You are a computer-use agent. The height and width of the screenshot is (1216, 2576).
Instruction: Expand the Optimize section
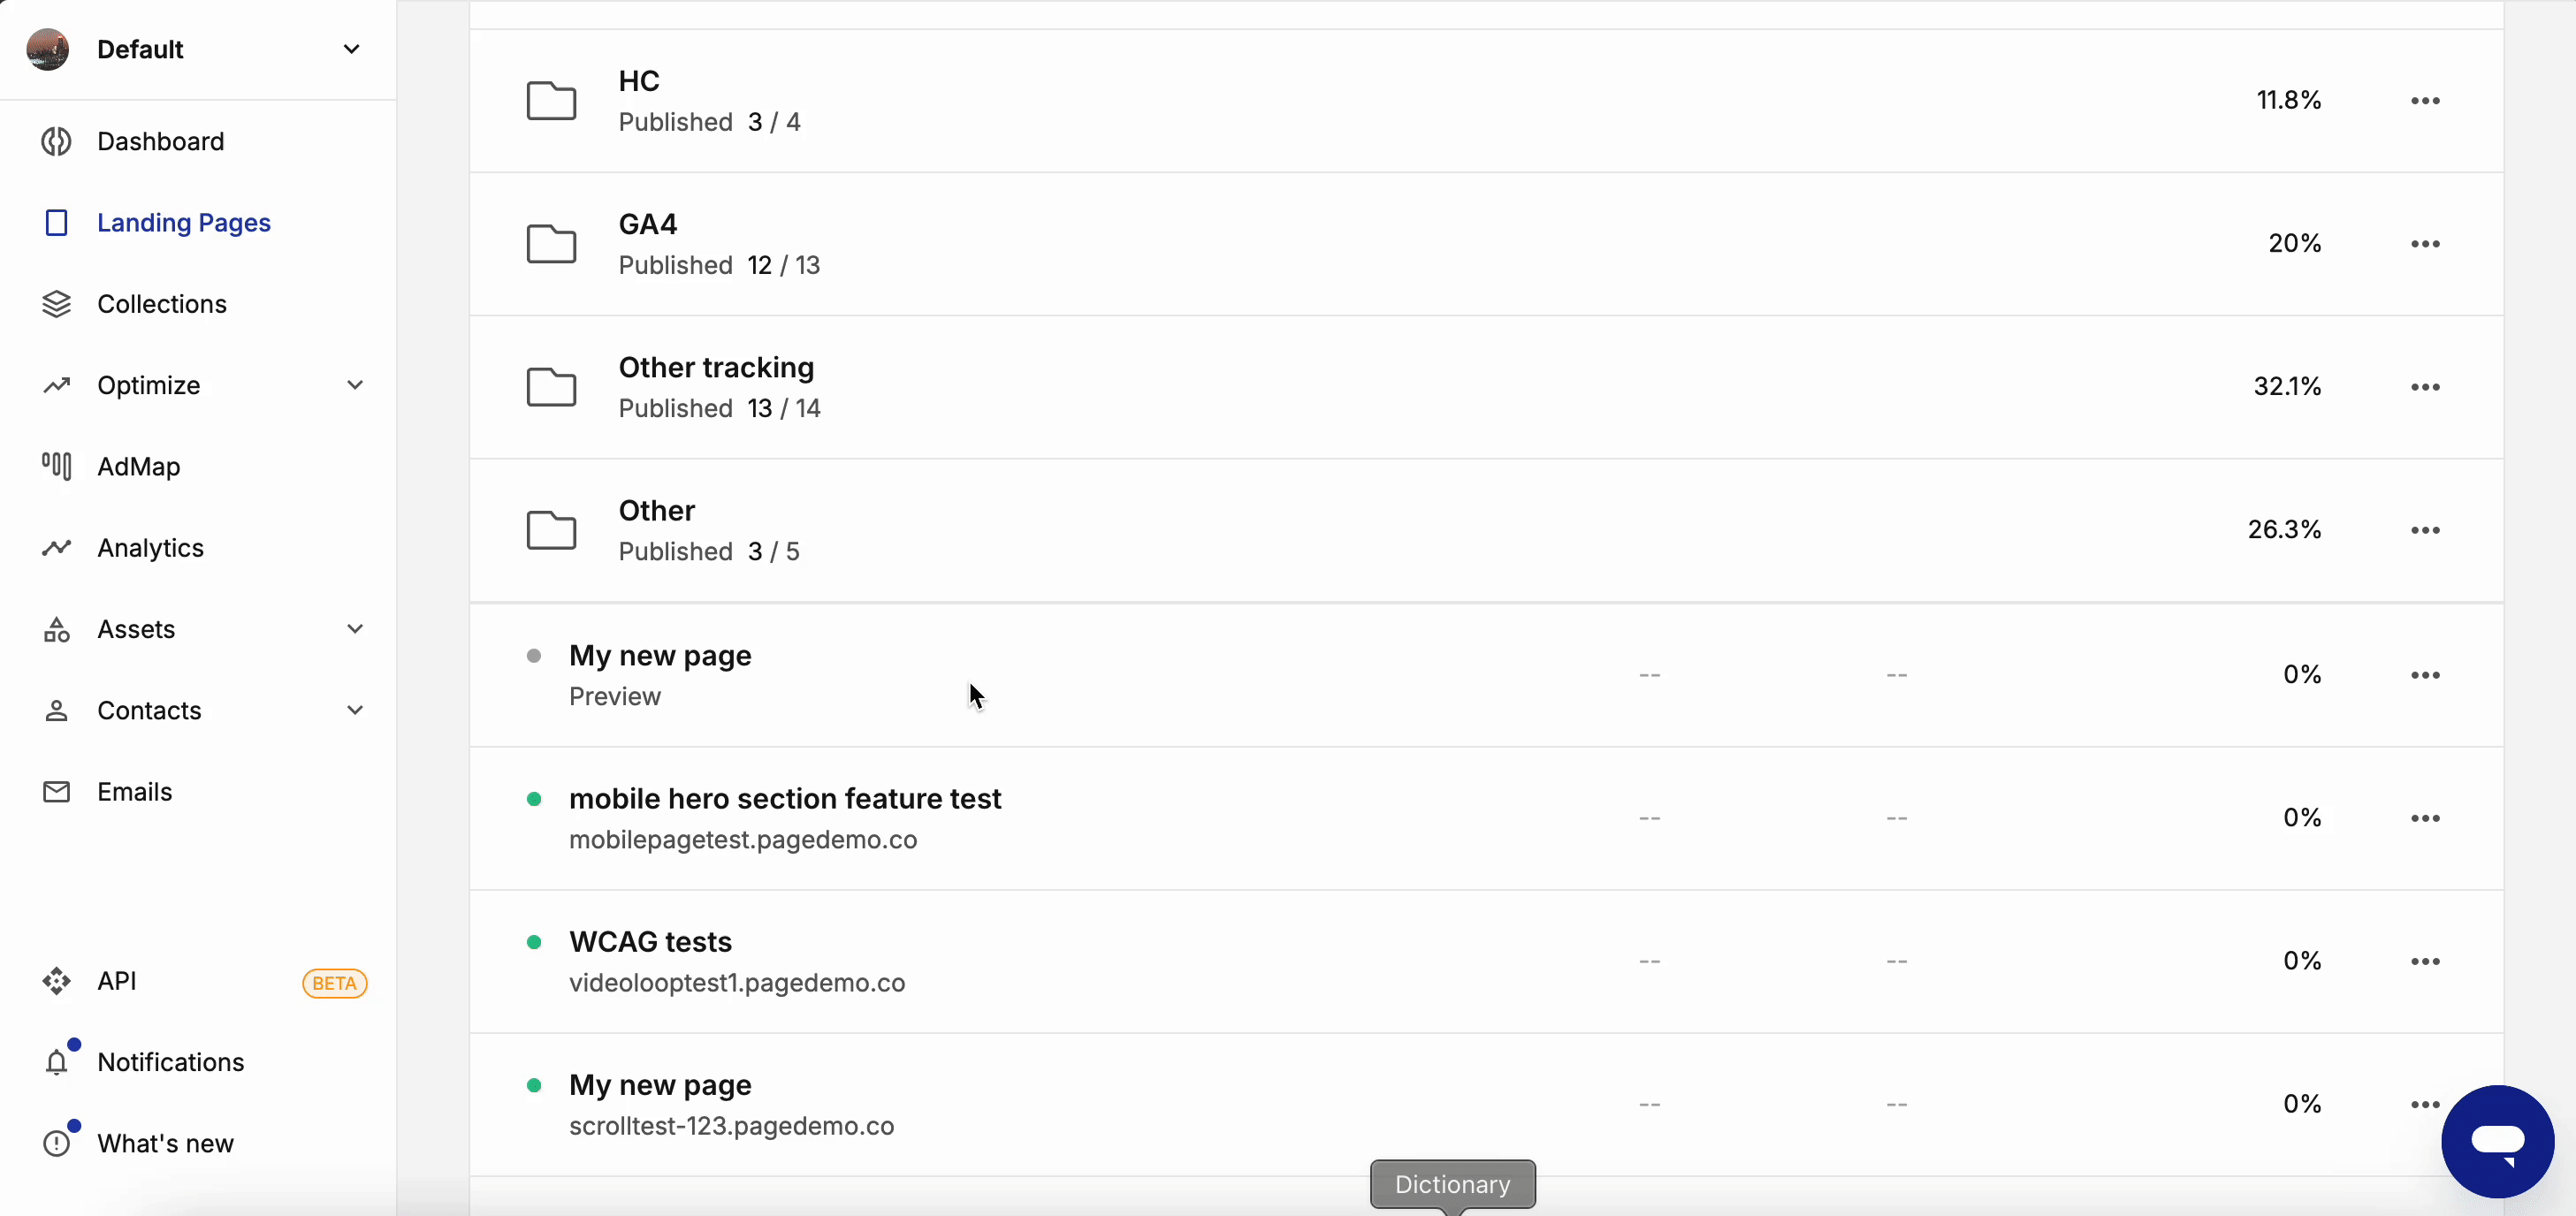355,384
